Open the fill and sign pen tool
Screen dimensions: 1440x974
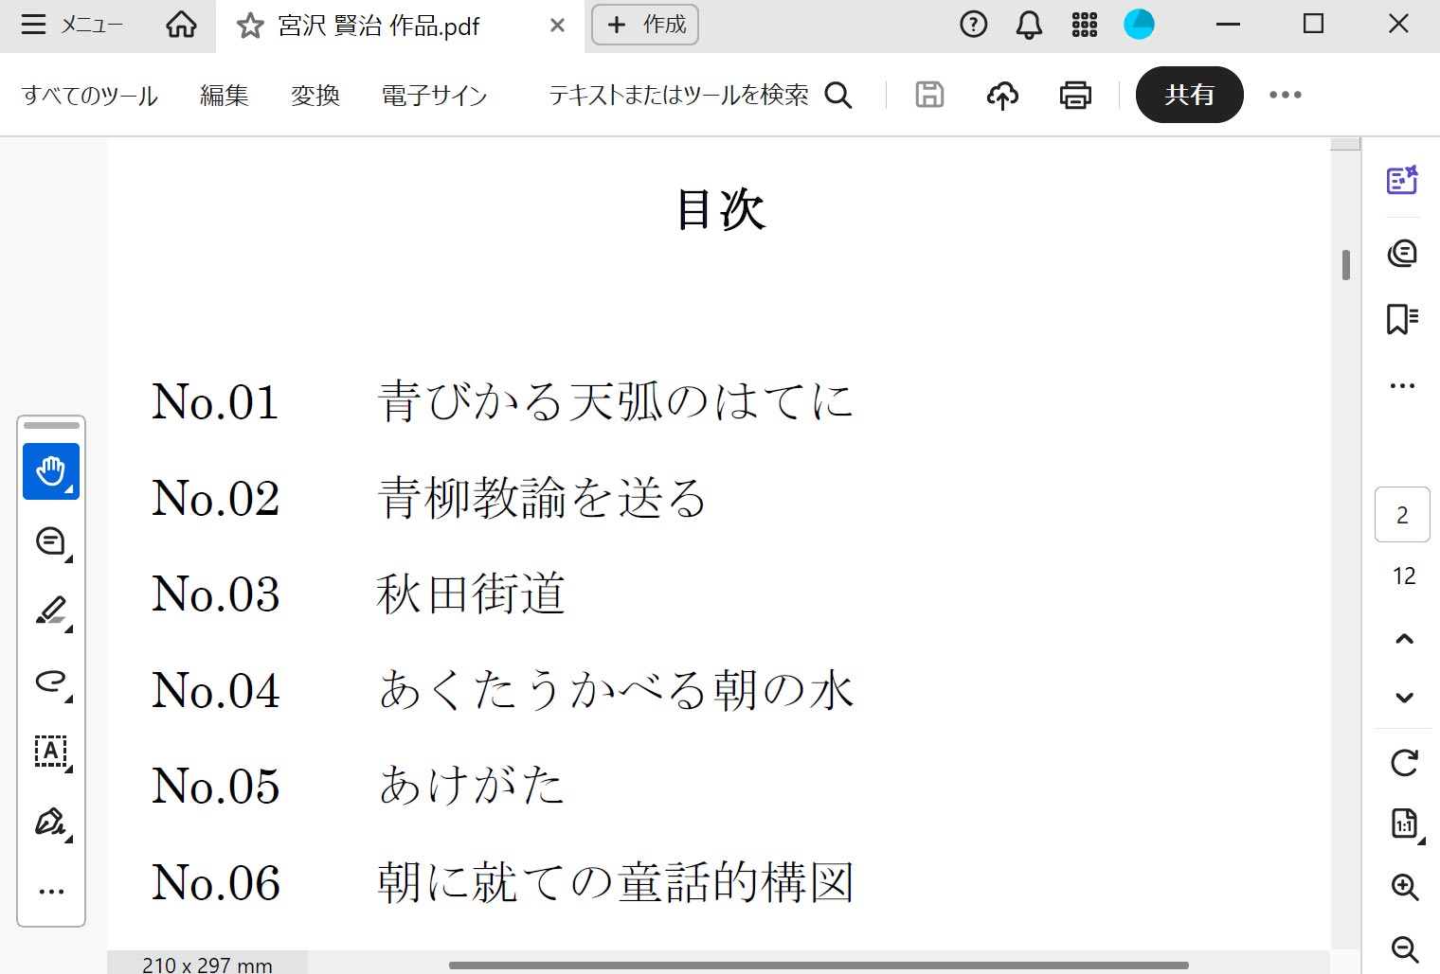50,821
